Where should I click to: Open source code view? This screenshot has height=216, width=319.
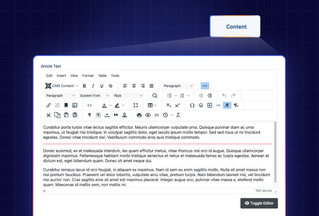click(x=89, y=105)
